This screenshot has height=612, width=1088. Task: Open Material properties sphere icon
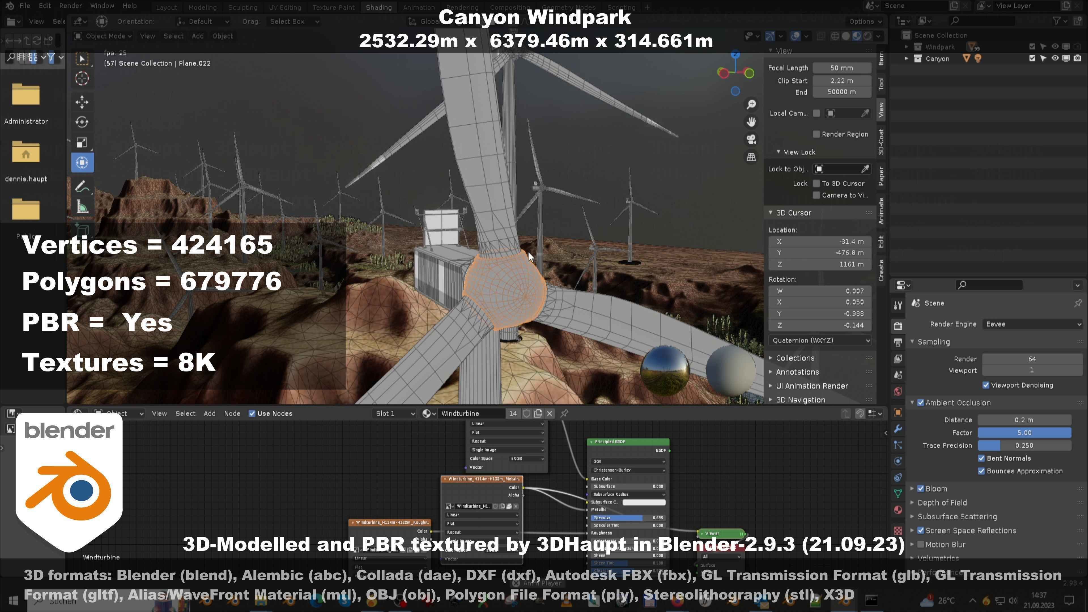(898, 510)
